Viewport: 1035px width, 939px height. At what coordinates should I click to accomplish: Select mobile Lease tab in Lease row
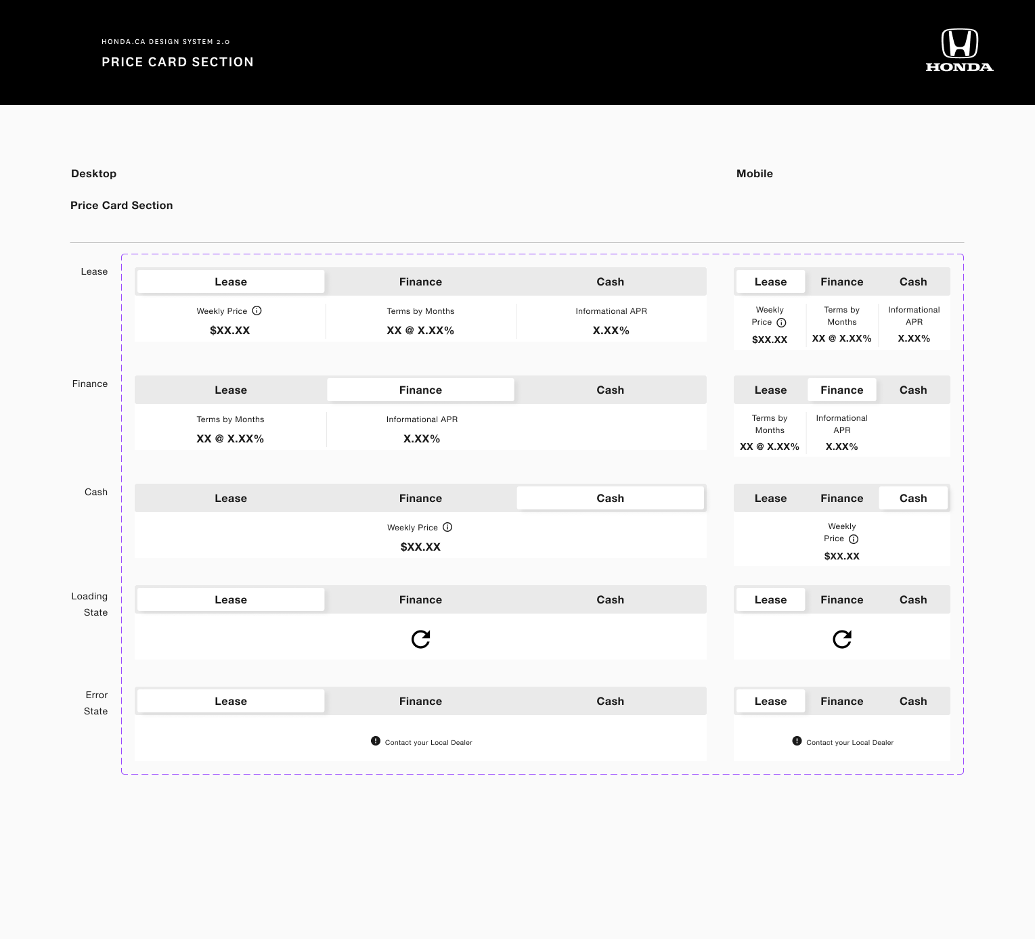770,281
